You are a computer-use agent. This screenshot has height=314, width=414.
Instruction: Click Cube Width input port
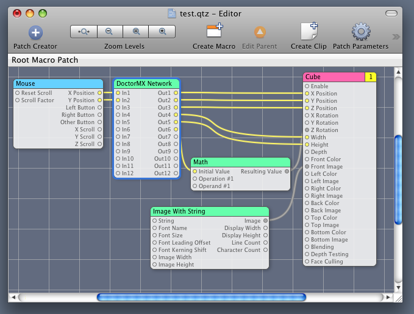[307, 138]
